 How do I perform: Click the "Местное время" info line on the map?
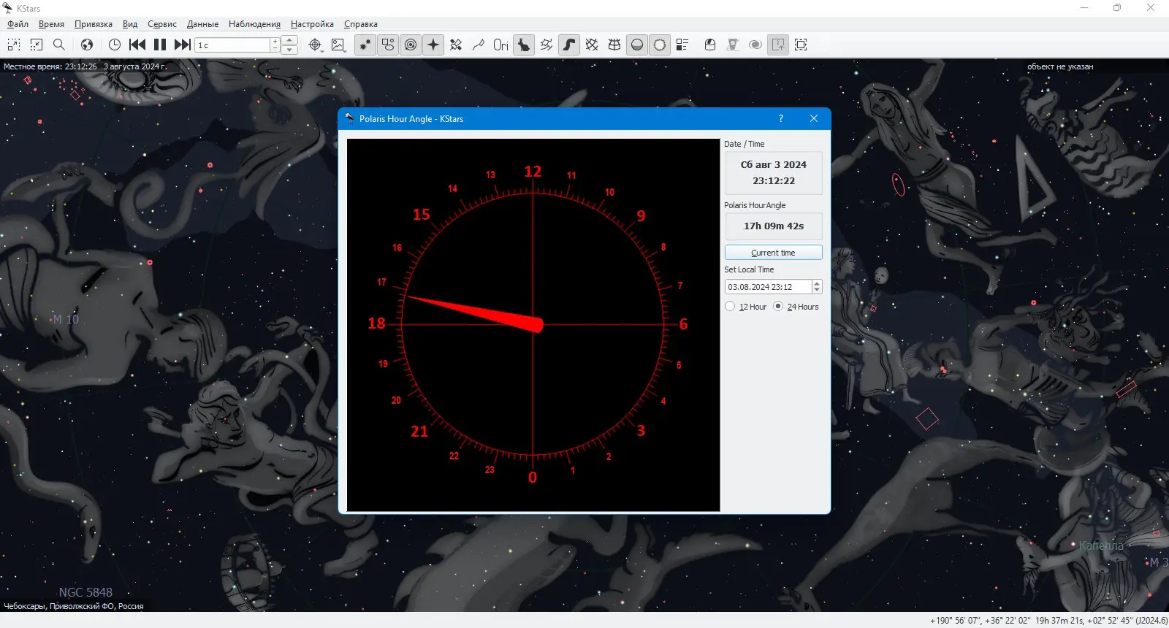(x=85, y=66)
